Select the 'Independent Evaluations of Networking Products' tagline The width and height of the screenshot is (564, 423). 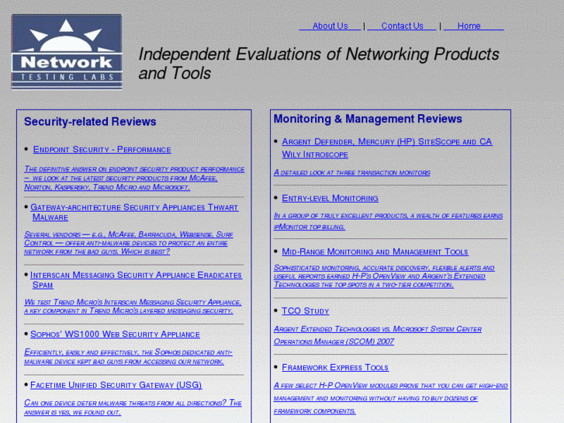point(319,64)
